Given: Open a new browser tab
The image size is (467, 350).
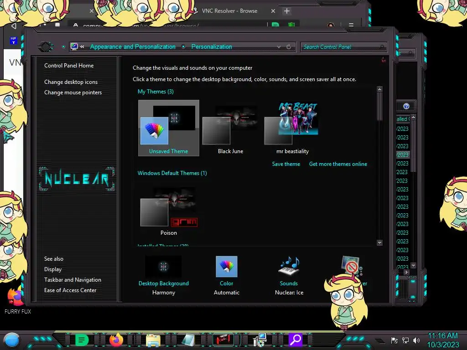Looking at the screenshot, I should [286, 11].
